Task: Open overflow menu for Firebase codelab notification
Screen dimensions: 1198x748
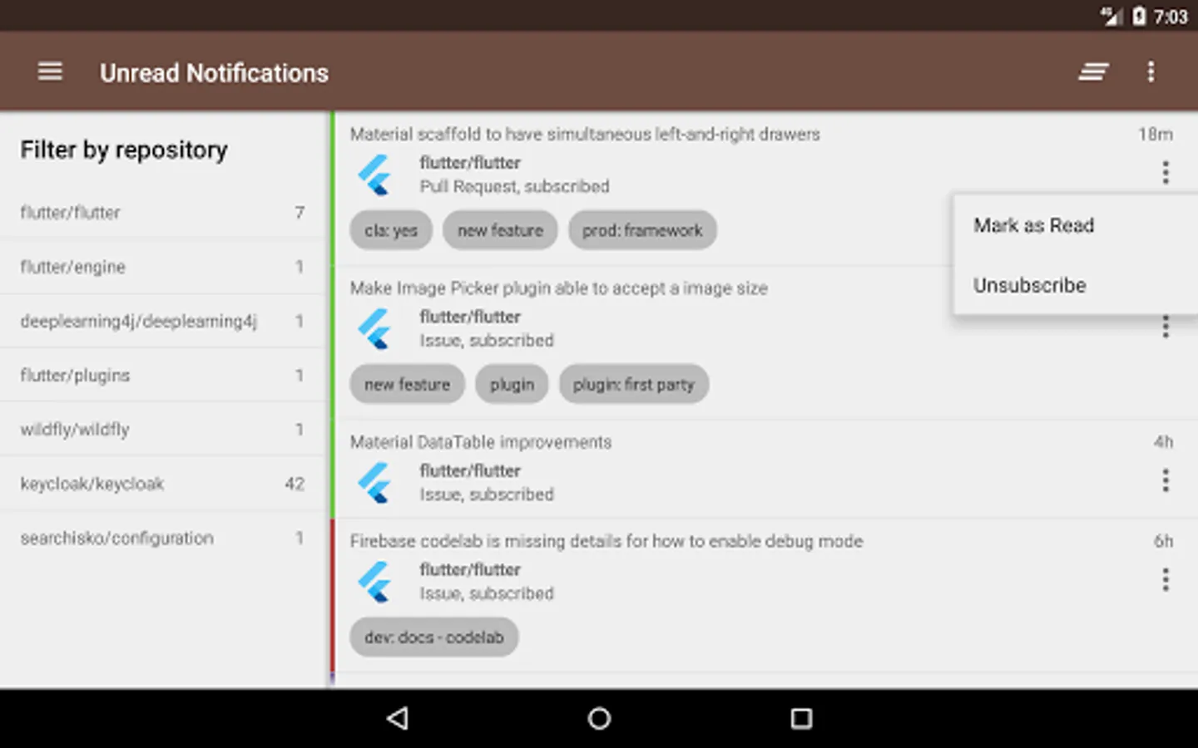Action: [x=1166, y=579]
